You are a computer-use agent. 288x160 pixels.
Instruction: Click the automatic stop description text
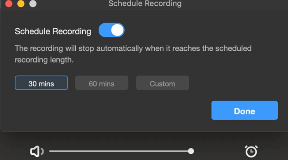coord(133,54)
